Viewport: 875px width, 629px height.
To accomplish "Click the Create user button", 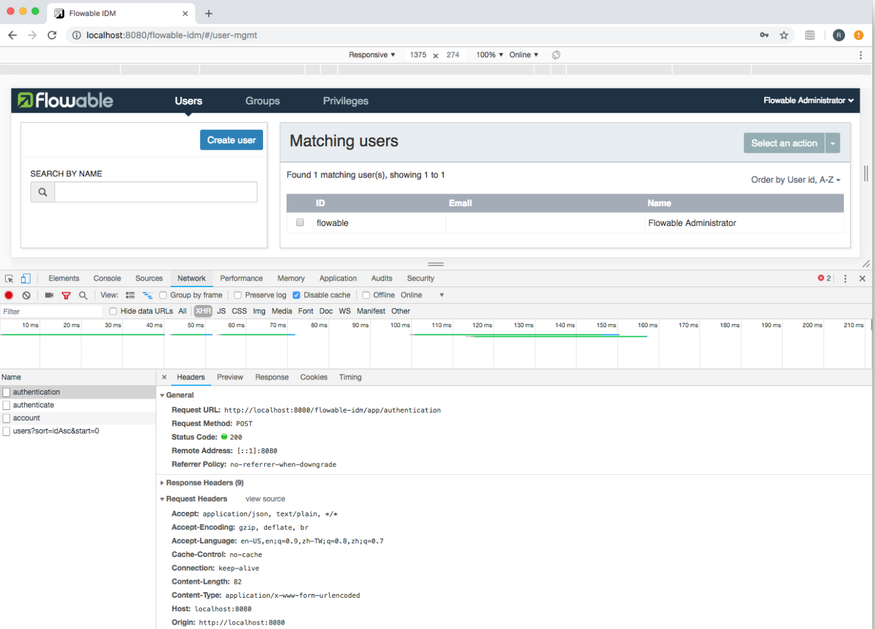I will [231, 139].
